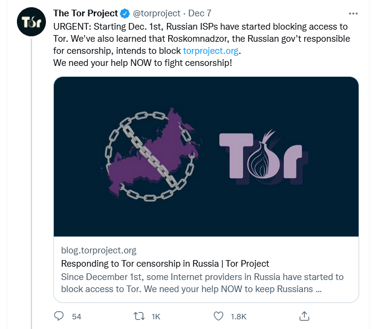
Task: Open The Tor Project display name
Action: [85, 13]
